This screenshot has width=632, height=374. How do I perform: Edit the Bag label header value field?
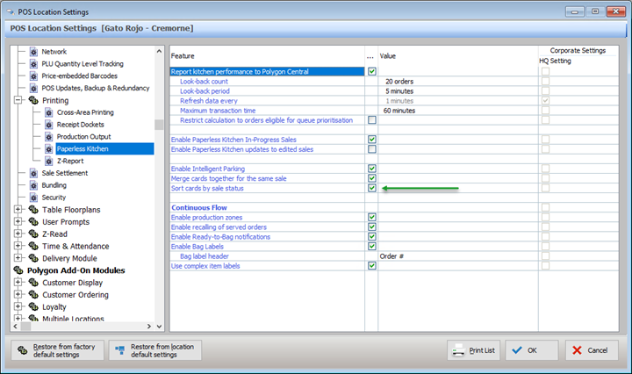click(x=456, y=255)
